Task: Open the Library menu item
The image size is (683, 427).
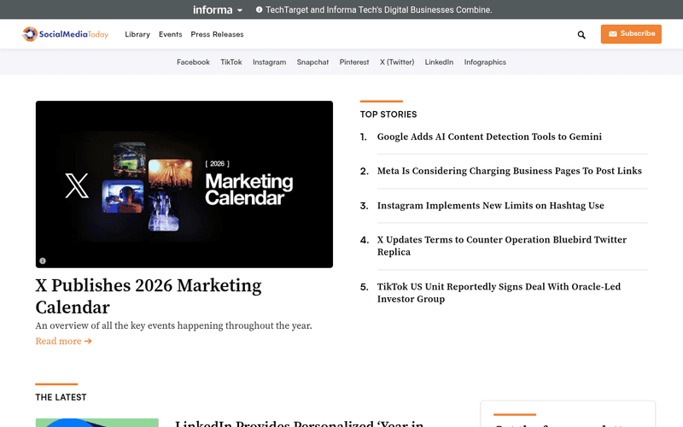Action: [x=137, y=34]
